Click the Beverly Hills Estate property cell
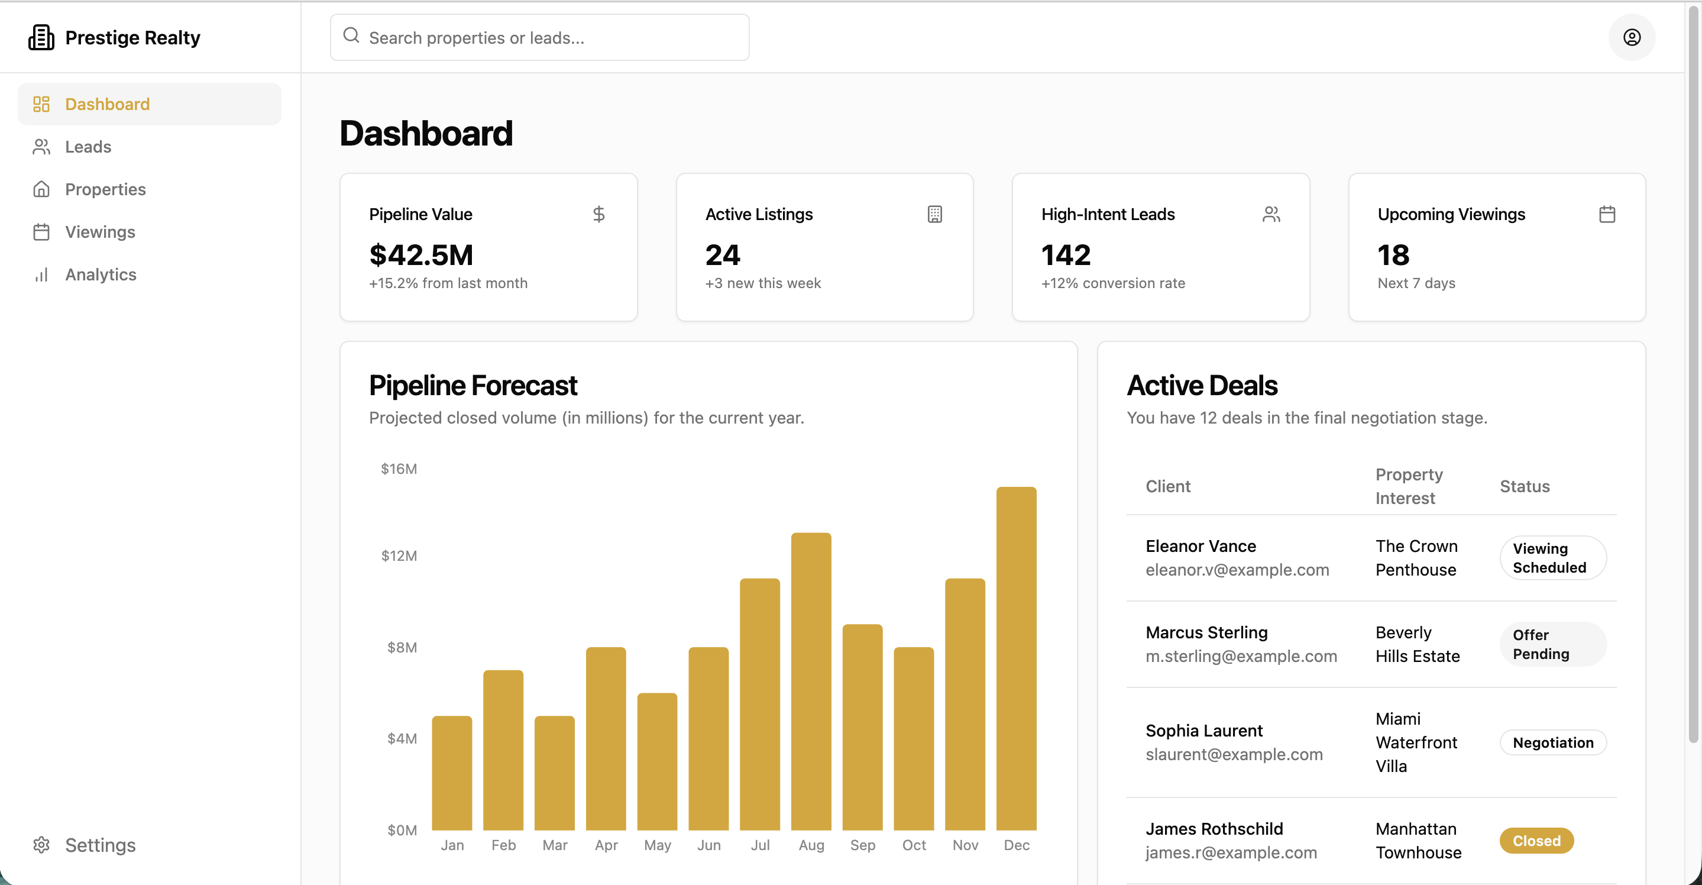 pos(1418,644)
